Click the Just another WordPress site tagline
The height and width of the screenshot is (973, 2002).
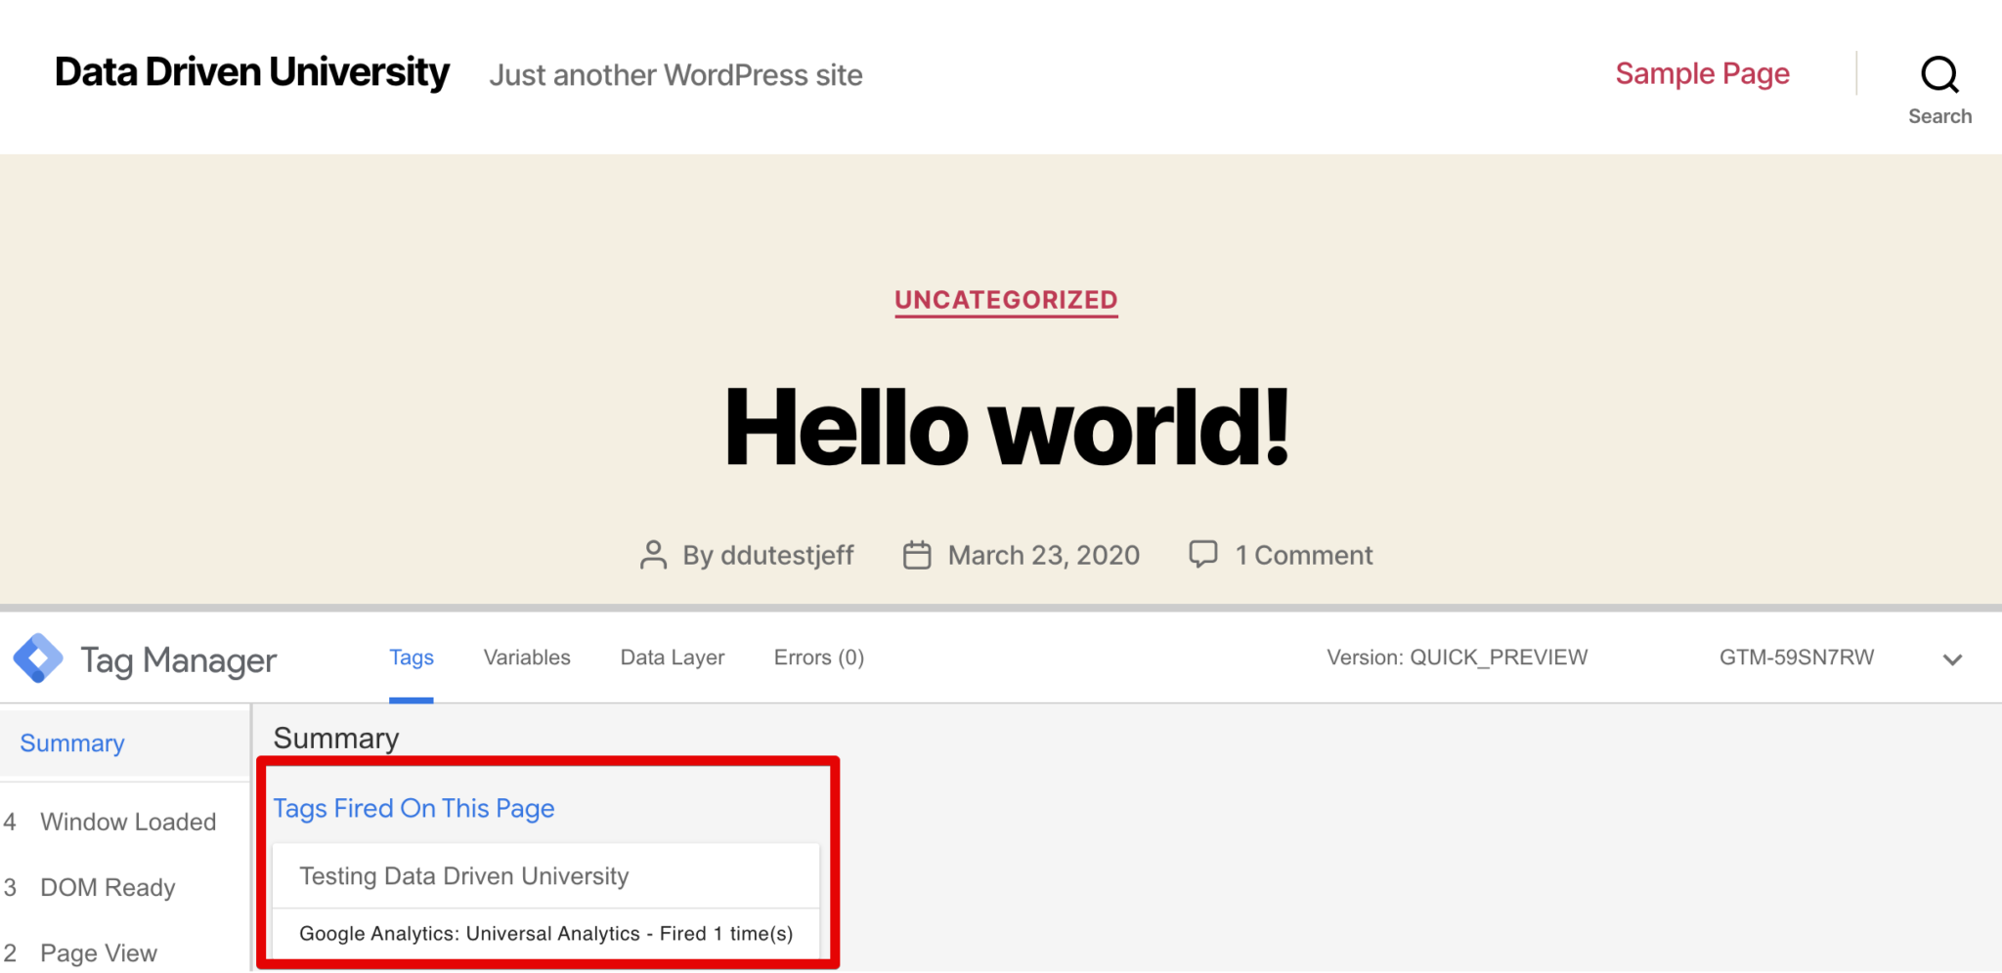[675, 75]
